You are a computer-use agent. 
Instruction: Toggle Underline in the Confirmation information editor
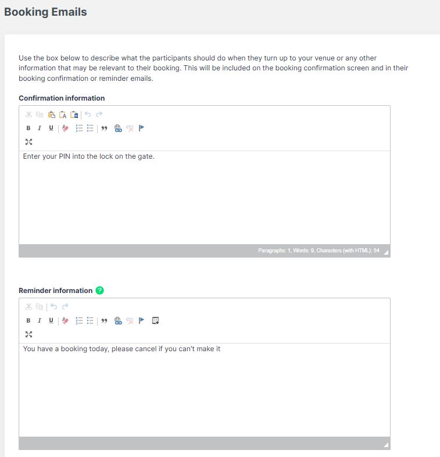51,128
